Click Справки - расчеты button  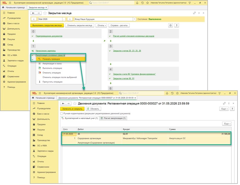pos(119,26)
